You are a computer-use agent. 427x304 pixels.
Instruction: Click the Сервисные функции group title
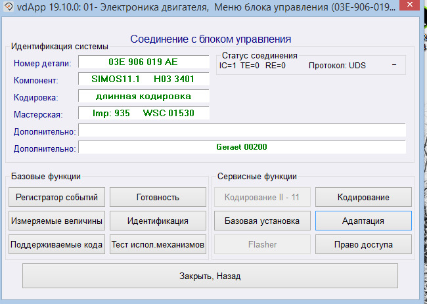257,177
